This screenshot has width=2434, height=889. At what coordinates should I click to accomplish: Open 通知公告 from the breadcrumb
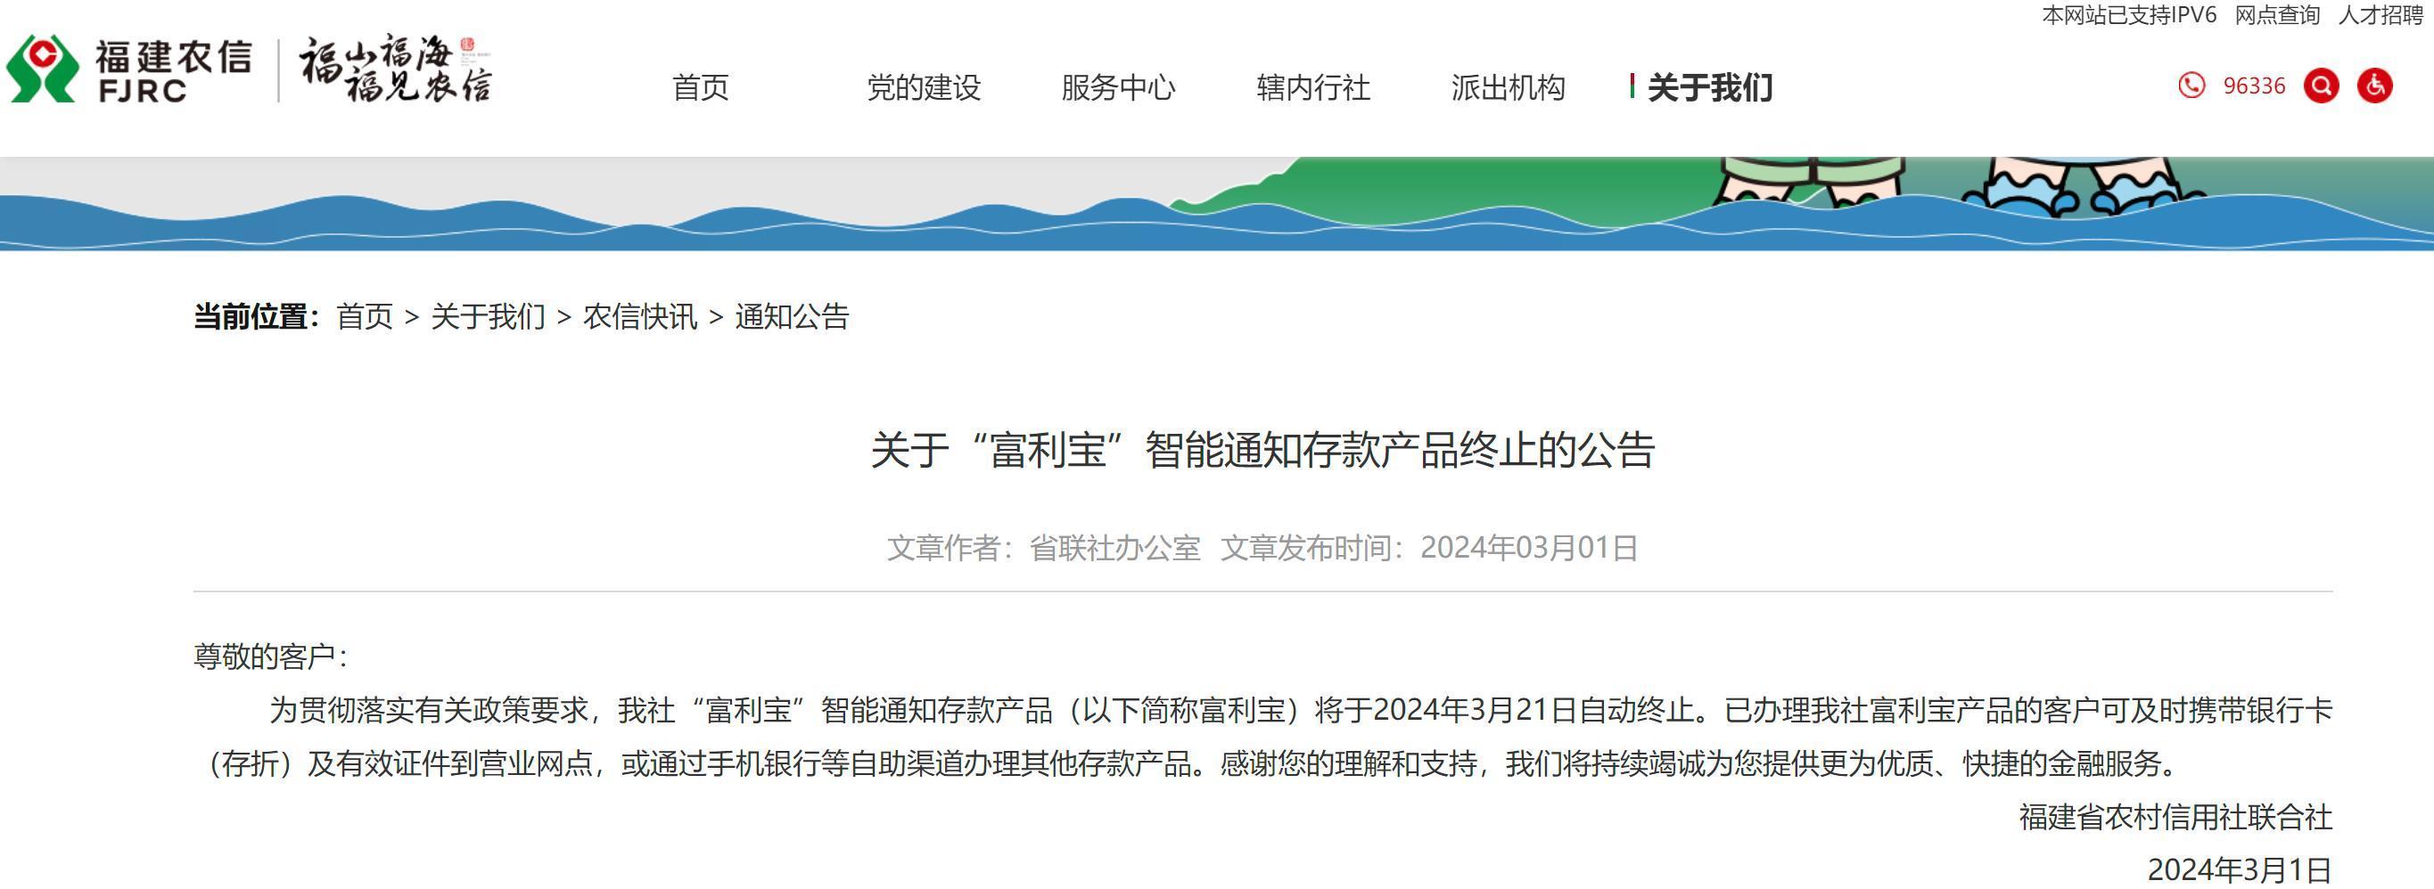pos(793,316)
